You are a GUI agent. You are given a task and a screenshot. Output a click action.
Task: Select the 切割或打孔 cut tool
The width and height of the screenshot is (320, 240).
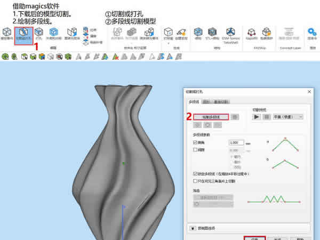pos(23,35)
